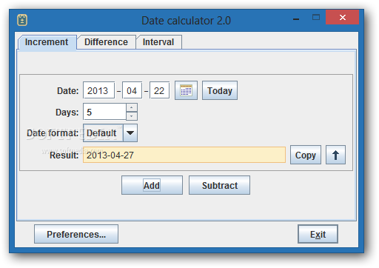Open the calendar date picker icon

[186, 90]
